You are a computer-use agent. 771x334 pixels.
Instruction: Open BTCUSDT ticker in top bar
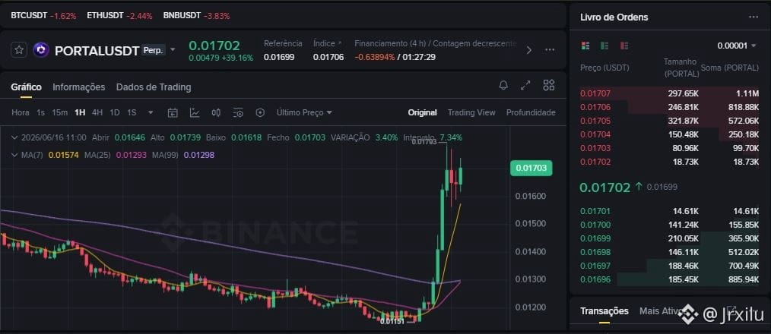pyautogui.click(x=43, y=16)
